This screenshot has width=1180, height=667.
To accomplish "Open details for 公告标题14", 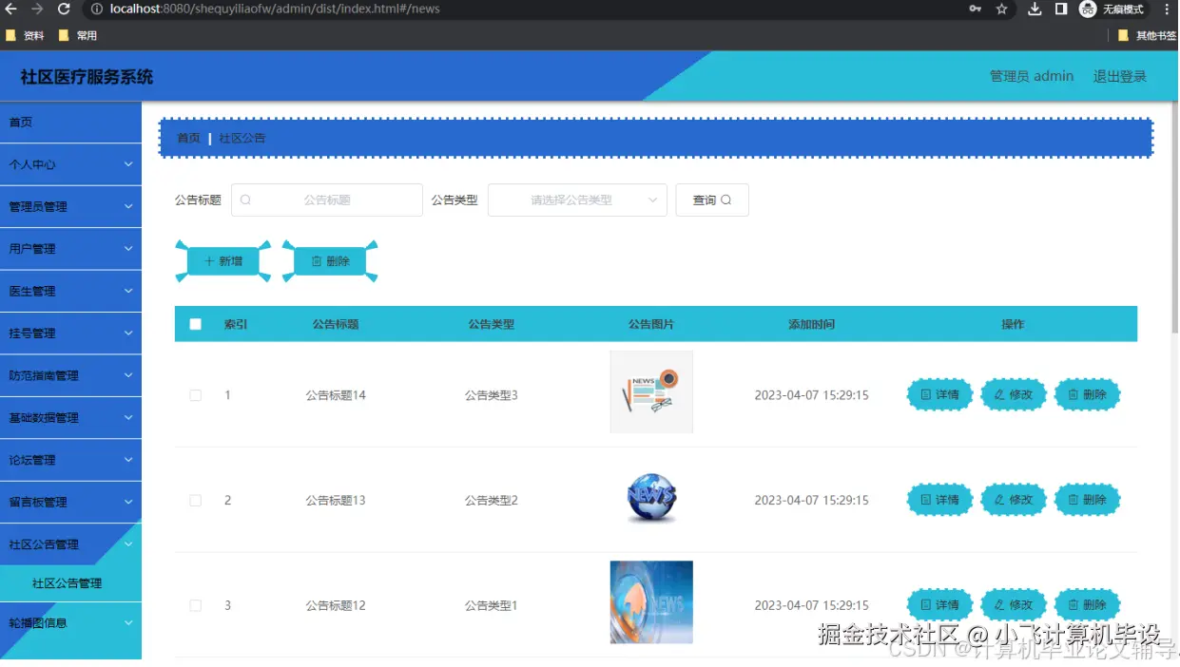I will click(x=939, y=395).
